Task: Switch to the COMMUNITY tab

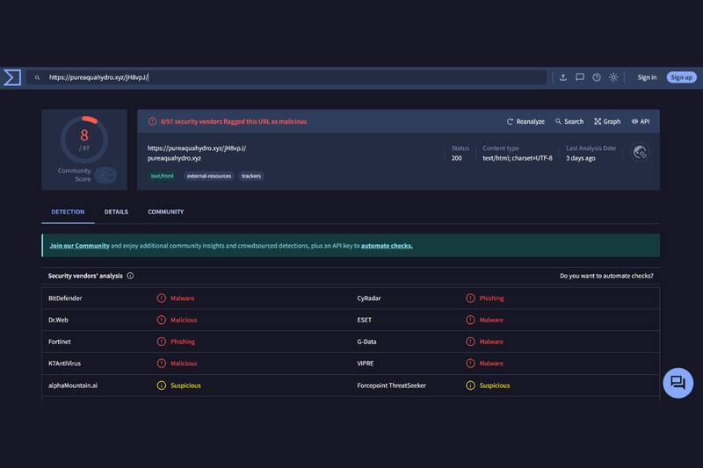Action: (165, 212)
